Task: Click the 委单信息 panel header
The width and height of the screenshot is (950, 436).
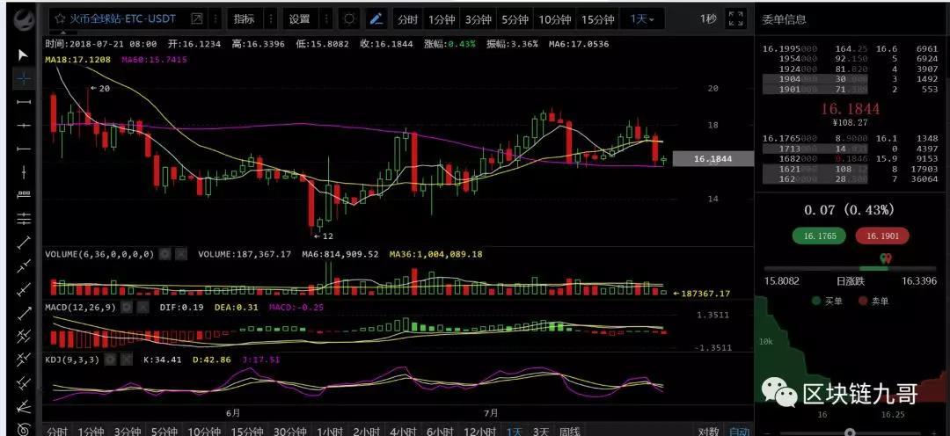Action: (x=784, y=18)
